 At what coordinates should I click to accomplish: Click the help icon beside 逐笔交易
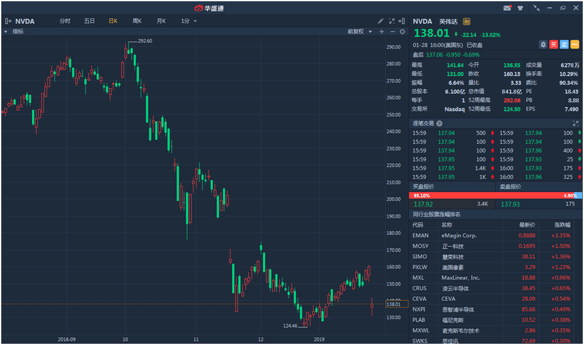pos(439,123)
